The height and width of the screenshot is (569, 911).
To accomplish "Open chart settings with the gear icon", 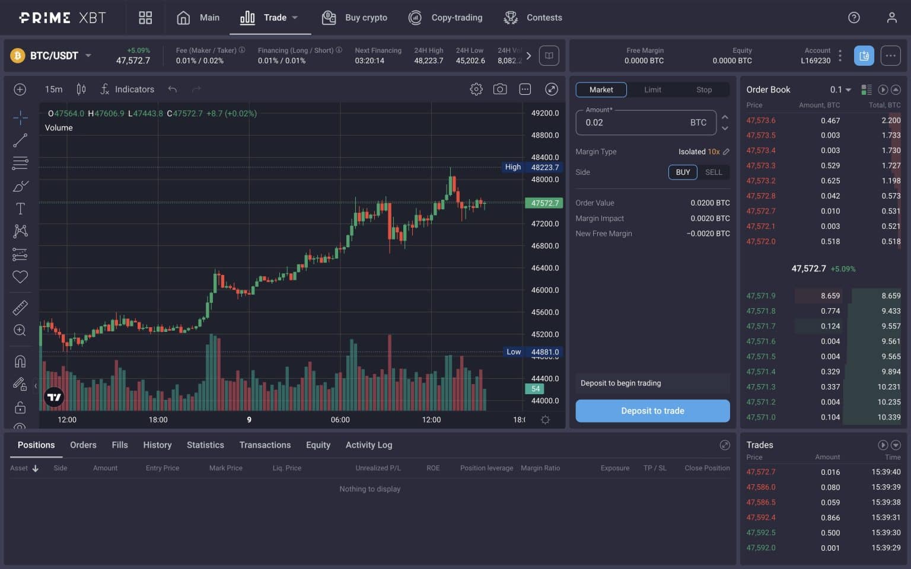I will click(x=476, y=88).
